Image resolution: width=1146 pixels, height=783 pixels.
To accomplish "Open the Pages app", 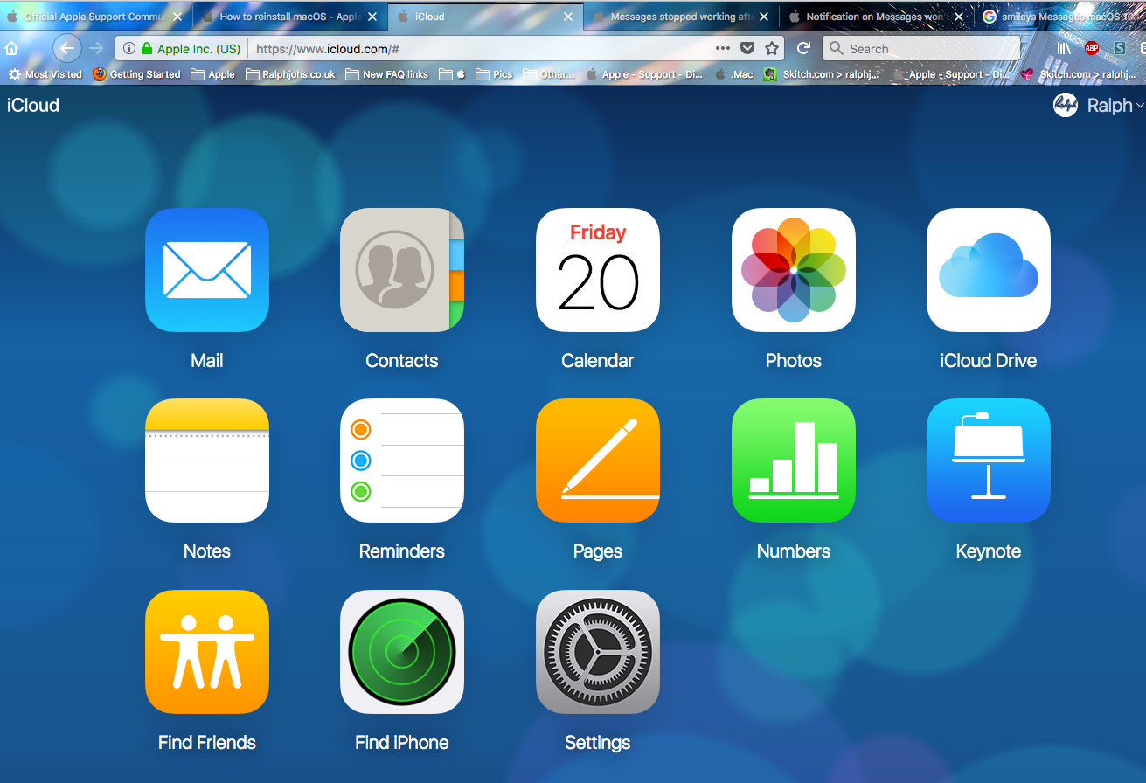I will click(598, 461).
